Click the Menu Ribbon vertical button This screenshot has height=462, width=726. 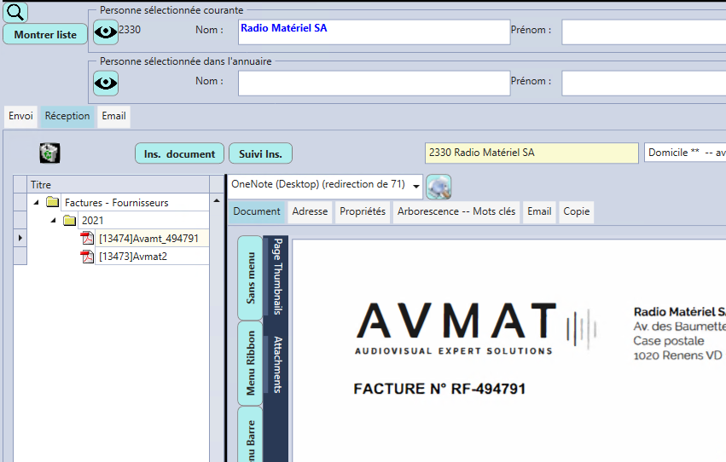(251, 363)
